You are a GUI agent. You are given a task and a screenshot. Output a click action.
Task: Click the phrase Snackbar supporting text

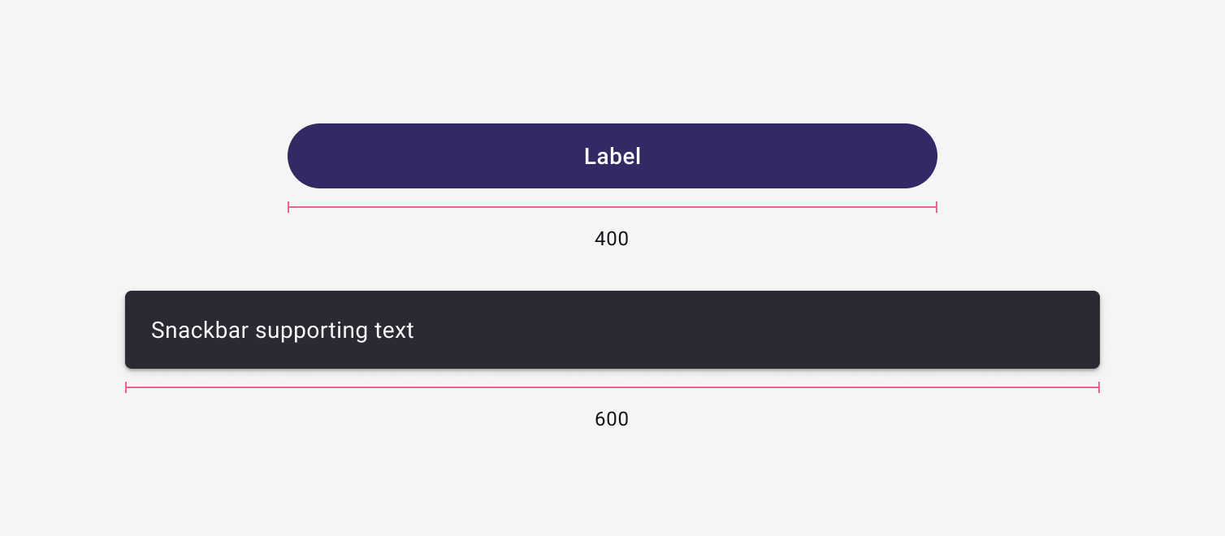[282, 331]
